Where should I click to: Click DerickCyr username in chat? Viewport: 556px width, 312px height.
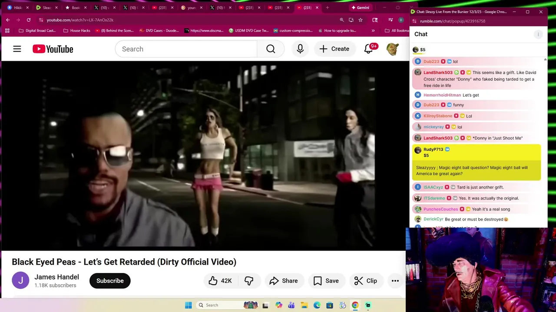click(x=433, y=219)
